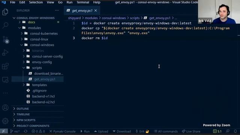
Task: Open Source Control view with 6 badge
Action: (x=5, y=39)
